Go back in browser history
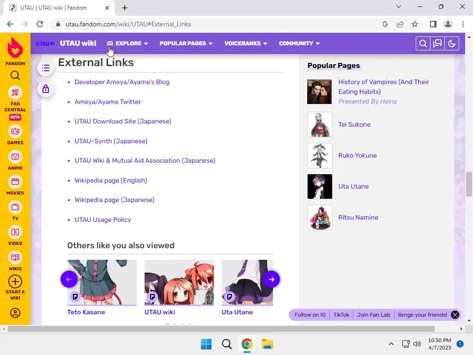The width and height of the screenshot is (473, 355). click(10, 24)
